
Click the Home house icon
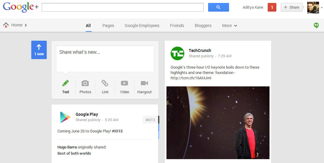click(x=6, y=25)
